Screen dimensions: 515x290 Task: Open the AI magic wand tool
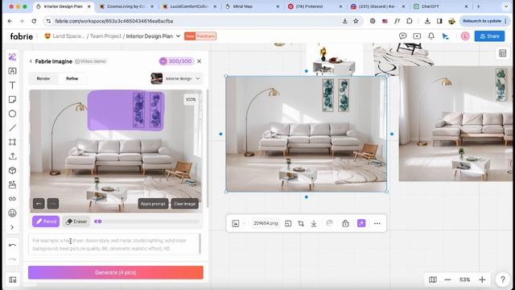pyautogui.click(x=13, y=57)
